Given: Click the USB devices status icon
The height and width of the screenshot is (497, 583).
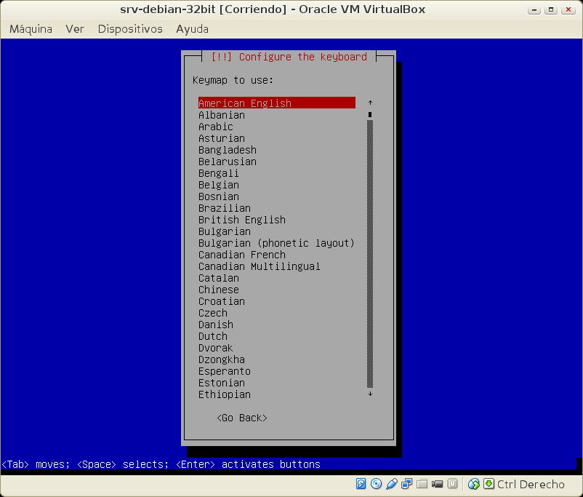Looking at the screenshot, I should 391,484.
